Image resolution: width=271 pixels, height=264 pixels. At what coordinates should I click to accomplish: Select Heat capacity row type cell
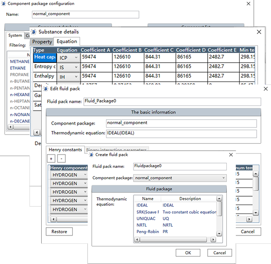pos(45,57)
